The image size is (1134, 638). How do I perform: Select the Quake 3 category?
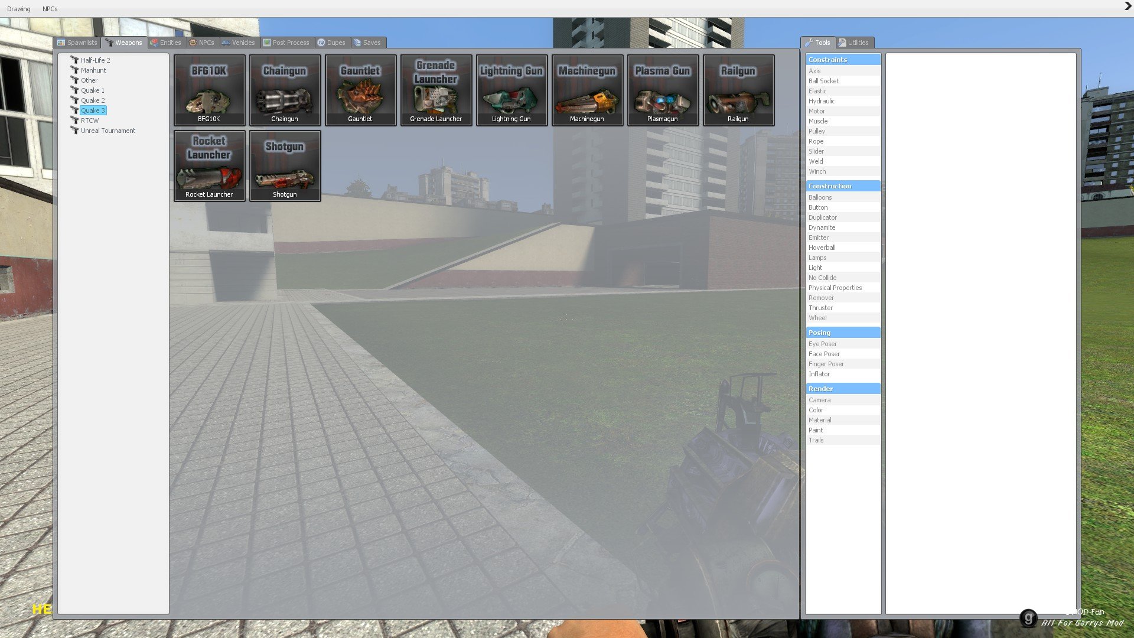click(x=93, y=110)
